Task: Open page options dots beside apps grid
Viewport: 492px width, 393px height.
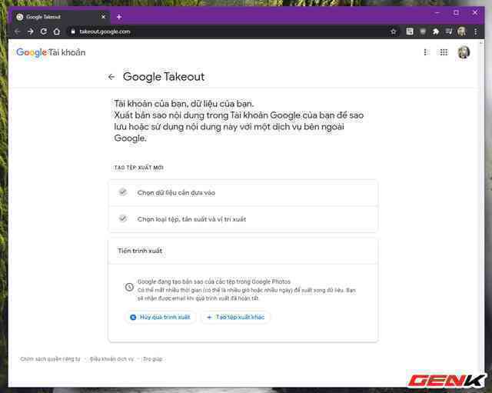Action: pos(427,52)
